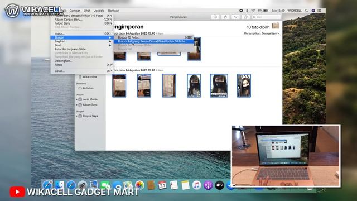Select last masked portrait in 15.48 row

point(244,85)
